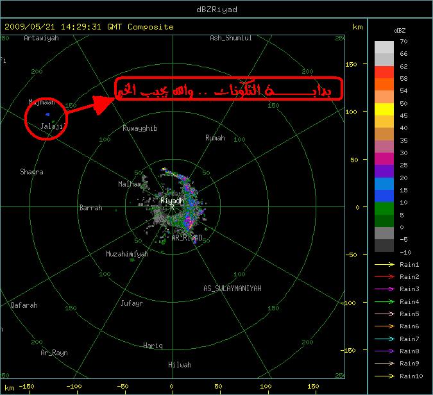Click the Jalajil city label
Viewport: 433px width, 395px height.
pos(53,126)
